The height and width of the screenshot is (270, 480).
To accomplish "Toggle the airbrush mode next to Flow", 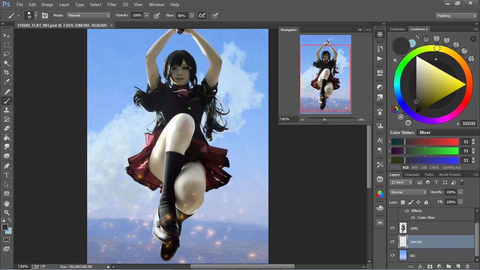I will 202,15.
